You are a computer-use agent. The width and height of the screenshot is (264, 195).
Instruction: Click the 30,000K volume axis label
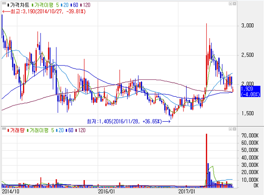(x=250, y=165)
